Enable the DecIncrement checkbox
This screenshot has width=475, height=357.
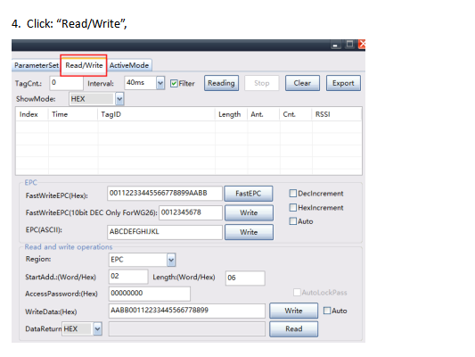coord(293,194)
